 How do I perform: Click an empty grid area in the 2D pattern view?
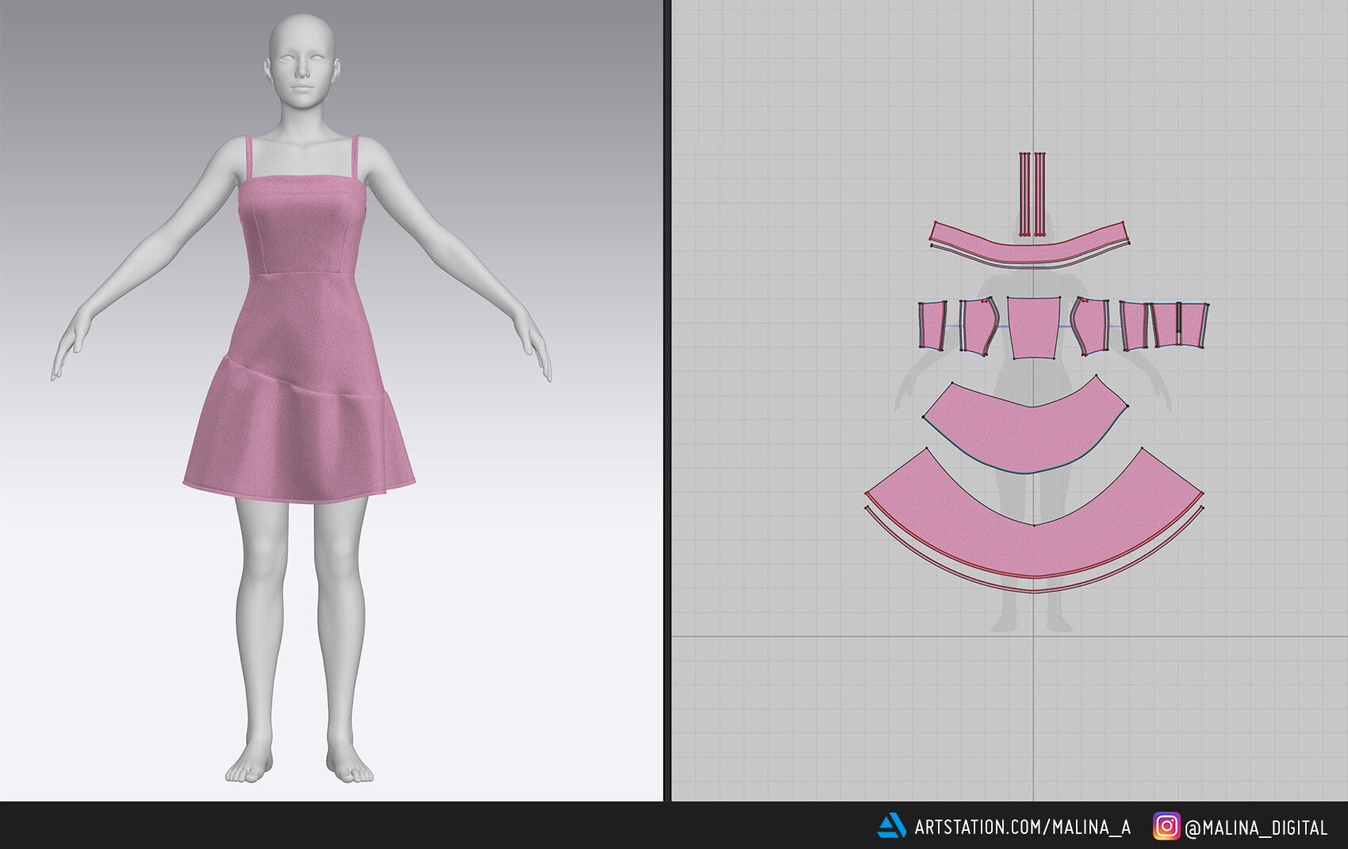click(793, 159)
